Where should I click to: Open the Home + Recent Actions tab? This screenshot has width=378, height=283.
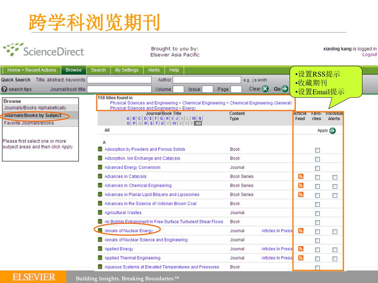pyautogui.click(x=32, y=70)
